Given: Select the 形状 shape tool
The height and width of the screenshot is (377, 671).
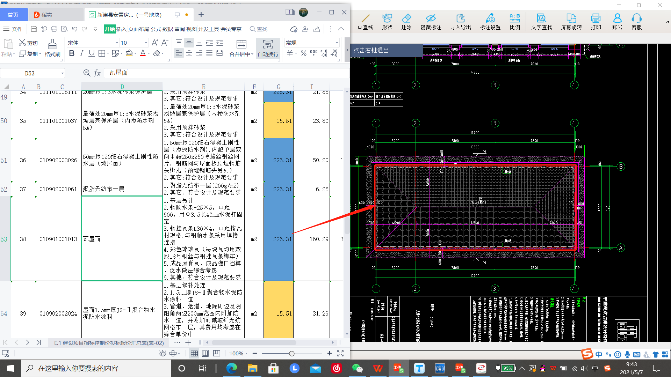Looking at the screenshot, I should click(x=387, y=22).
